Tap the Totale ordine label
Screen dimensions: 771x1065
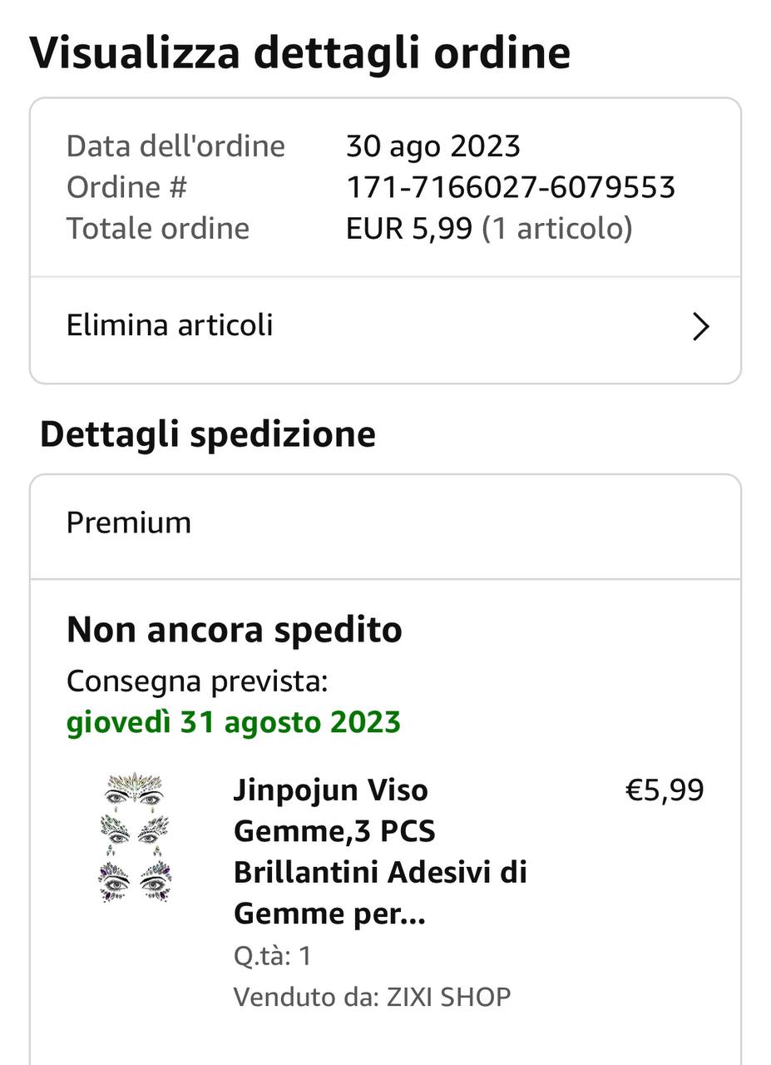[158, 228]
